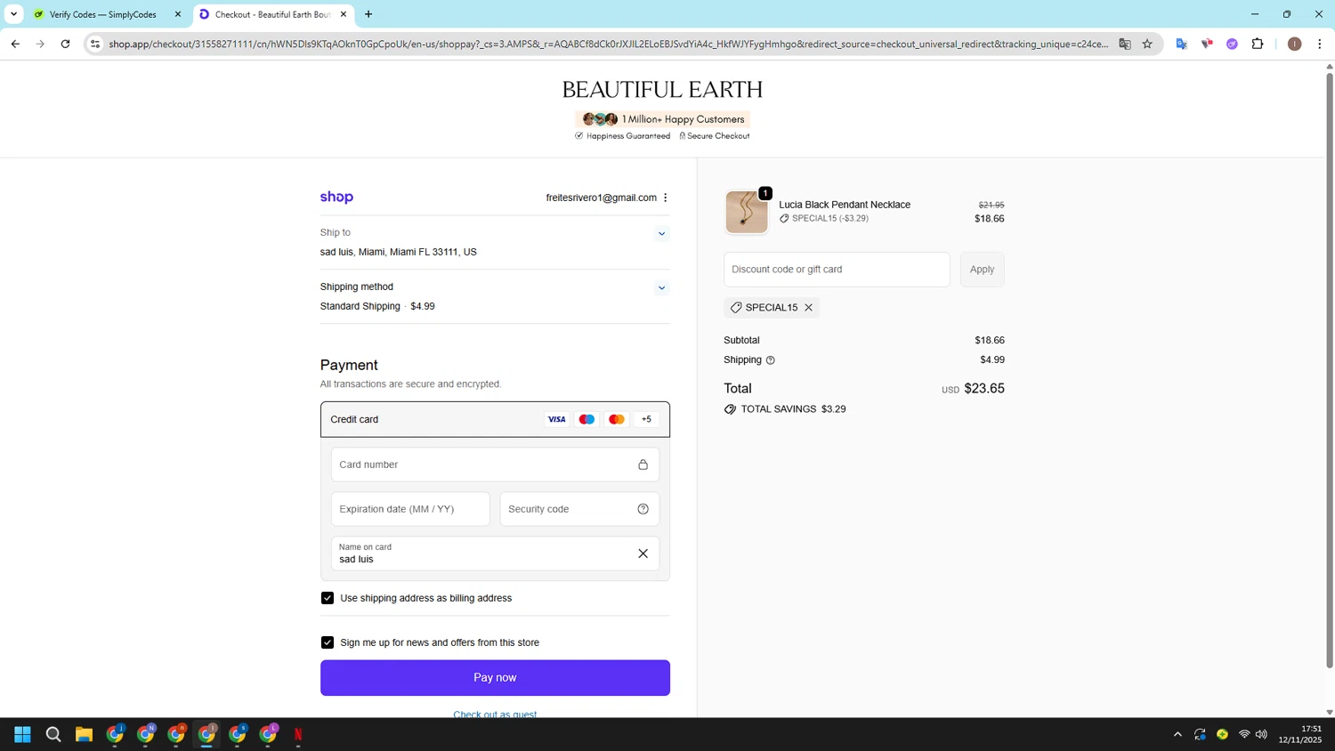The image size is (1335, 751).
Task: Show hidden system tray icons
Action: [1177, 734]
